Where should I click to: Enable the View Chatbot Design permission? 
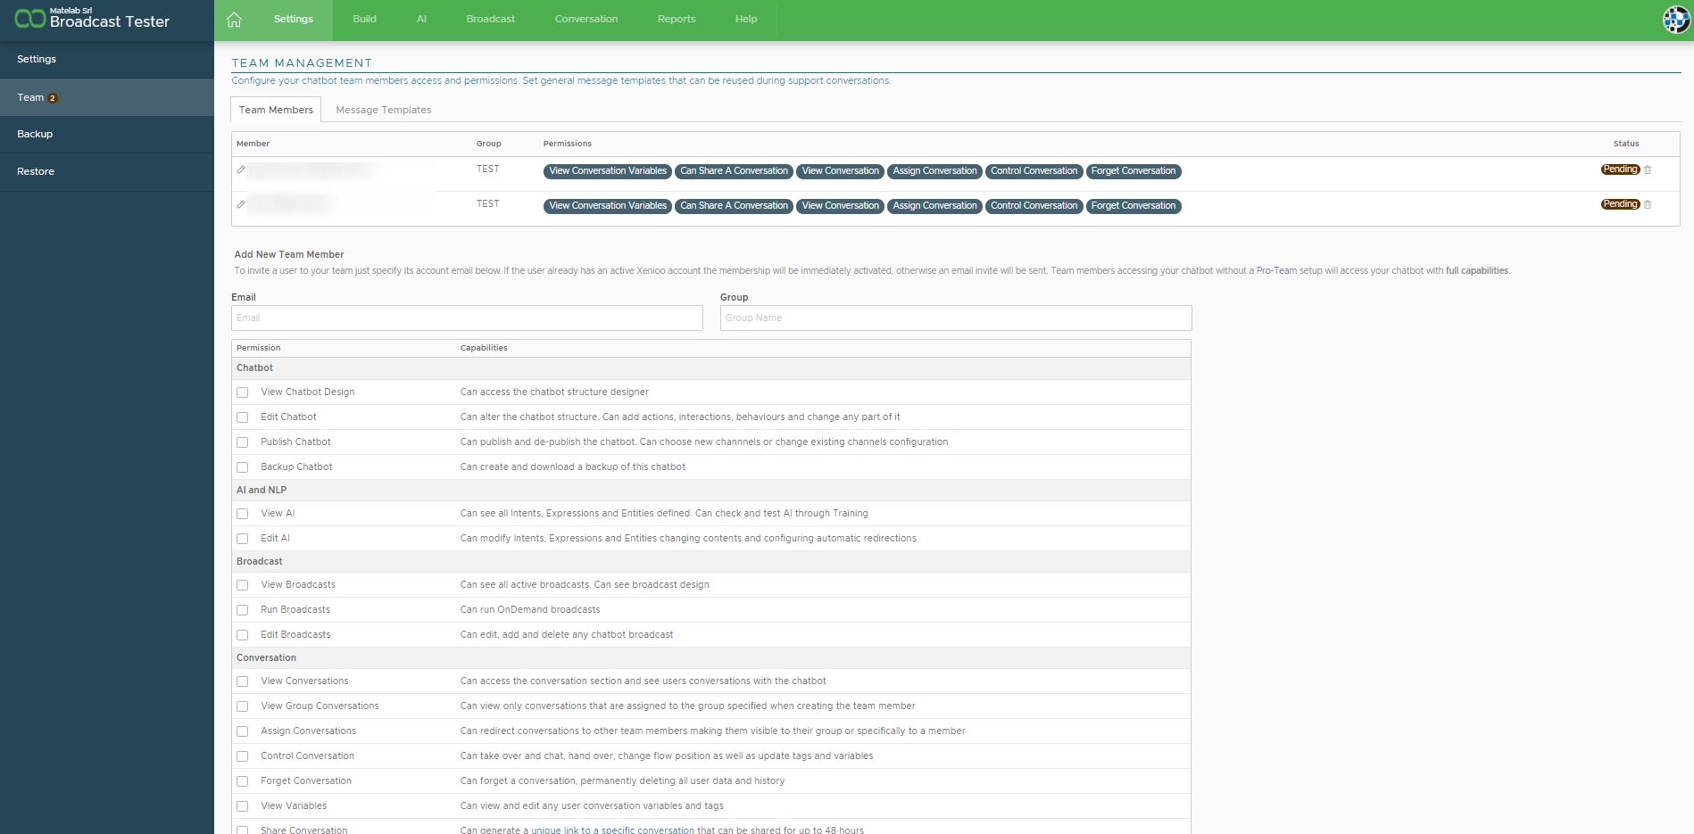(x=242, y=392)
